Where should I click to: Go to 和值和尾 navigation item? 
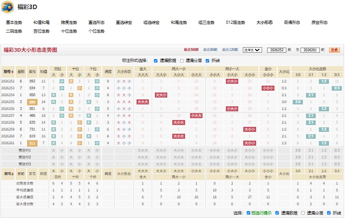coord(41,22)
